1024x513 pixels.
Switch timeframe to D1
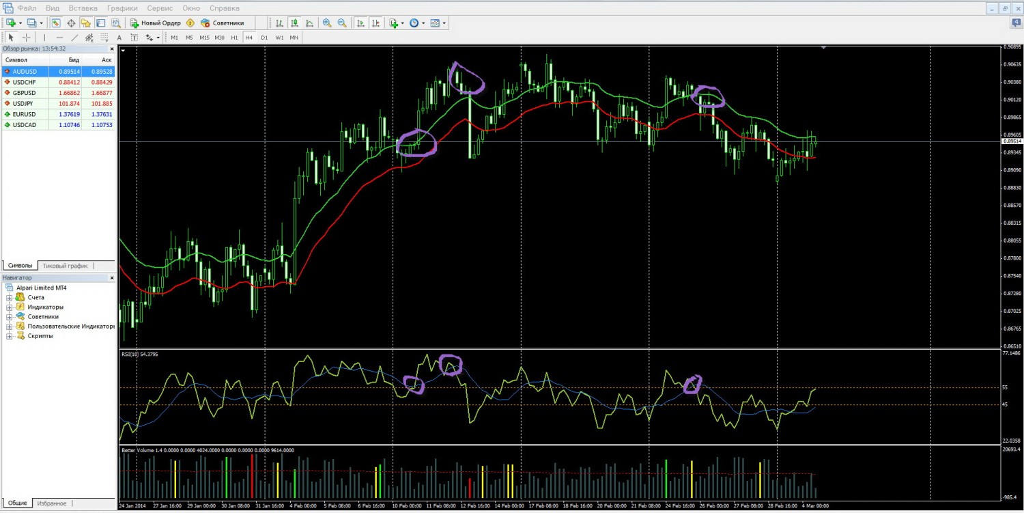tap(264, 38)
